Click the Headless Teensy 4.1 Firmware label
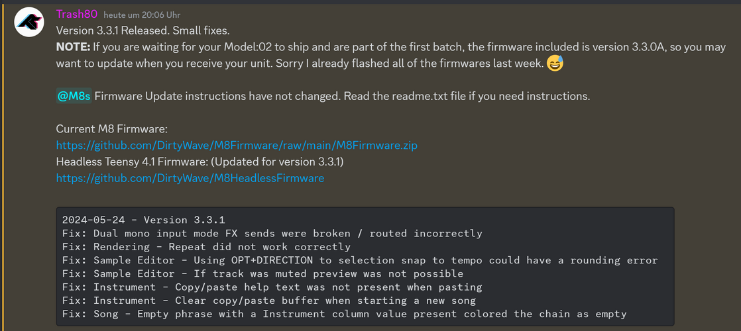 point(200,162)
